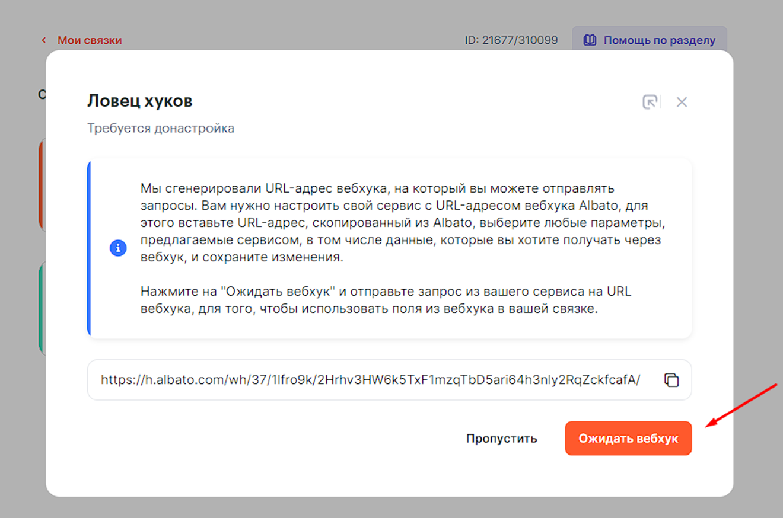Viewport: 783px width, 518px height.
Task: Click the blue info circle icon
Action: tap(118, 248)
